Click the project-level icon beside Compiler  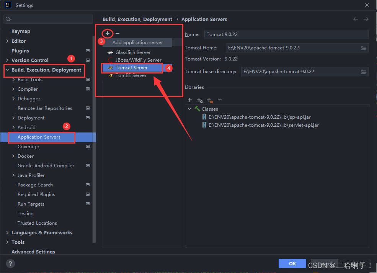tap(88, 89)
